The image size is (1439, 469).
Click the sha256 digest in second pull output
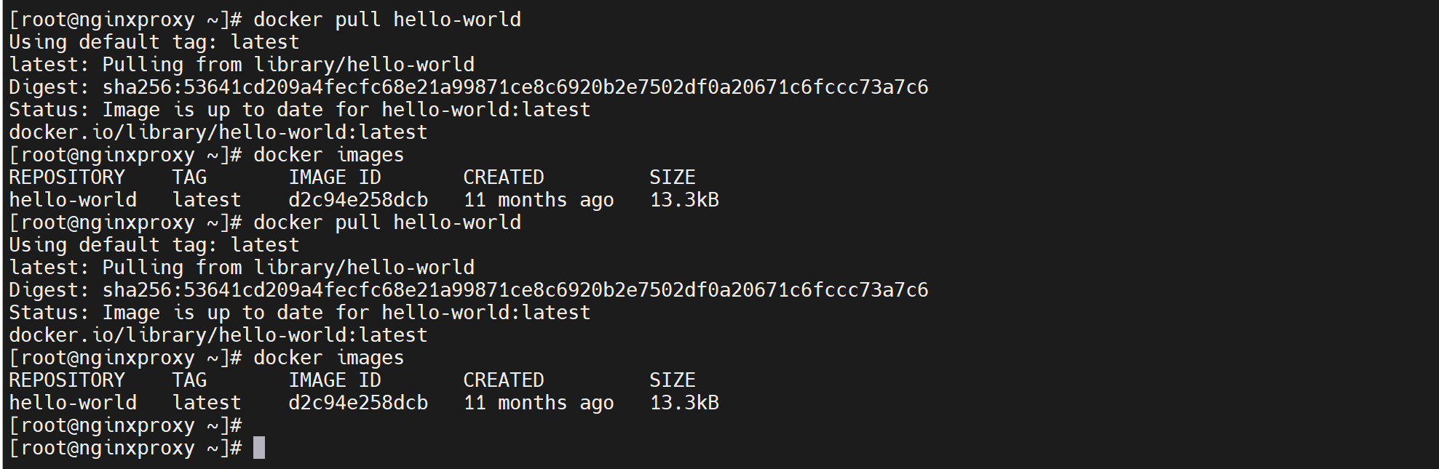pyautogui.click(x=515, y=290)
